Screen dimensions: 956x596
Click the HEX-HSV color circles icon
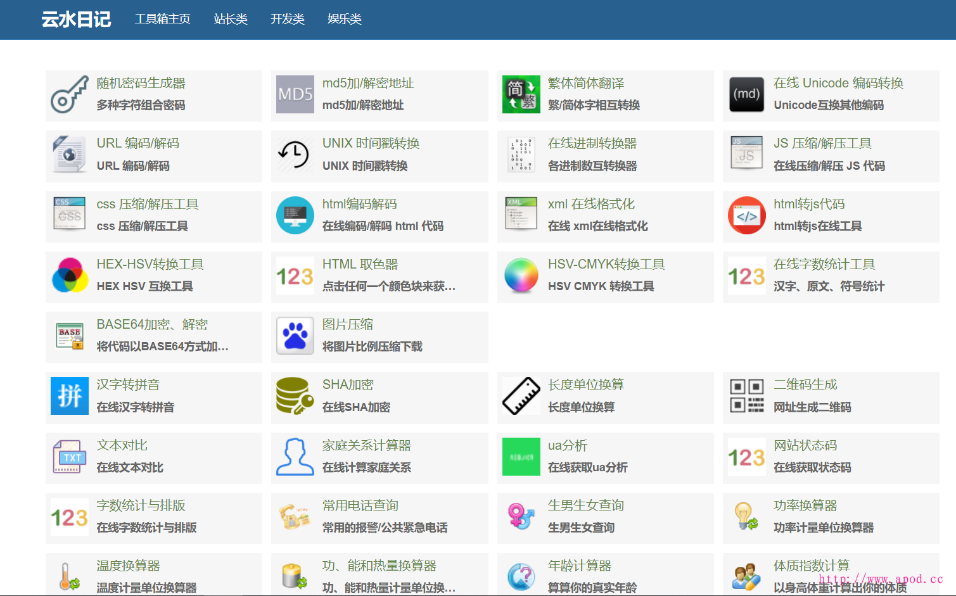(70, 276)
